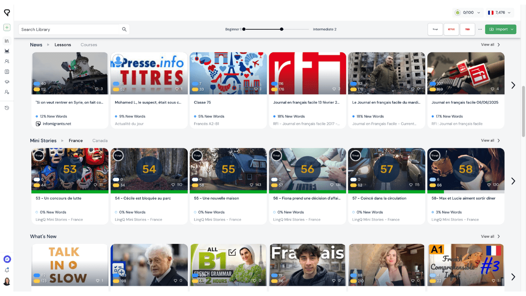Like the Talk in Slow lesson heart
The height and width of the screenshot is (296, 526).
pos(97,281)
